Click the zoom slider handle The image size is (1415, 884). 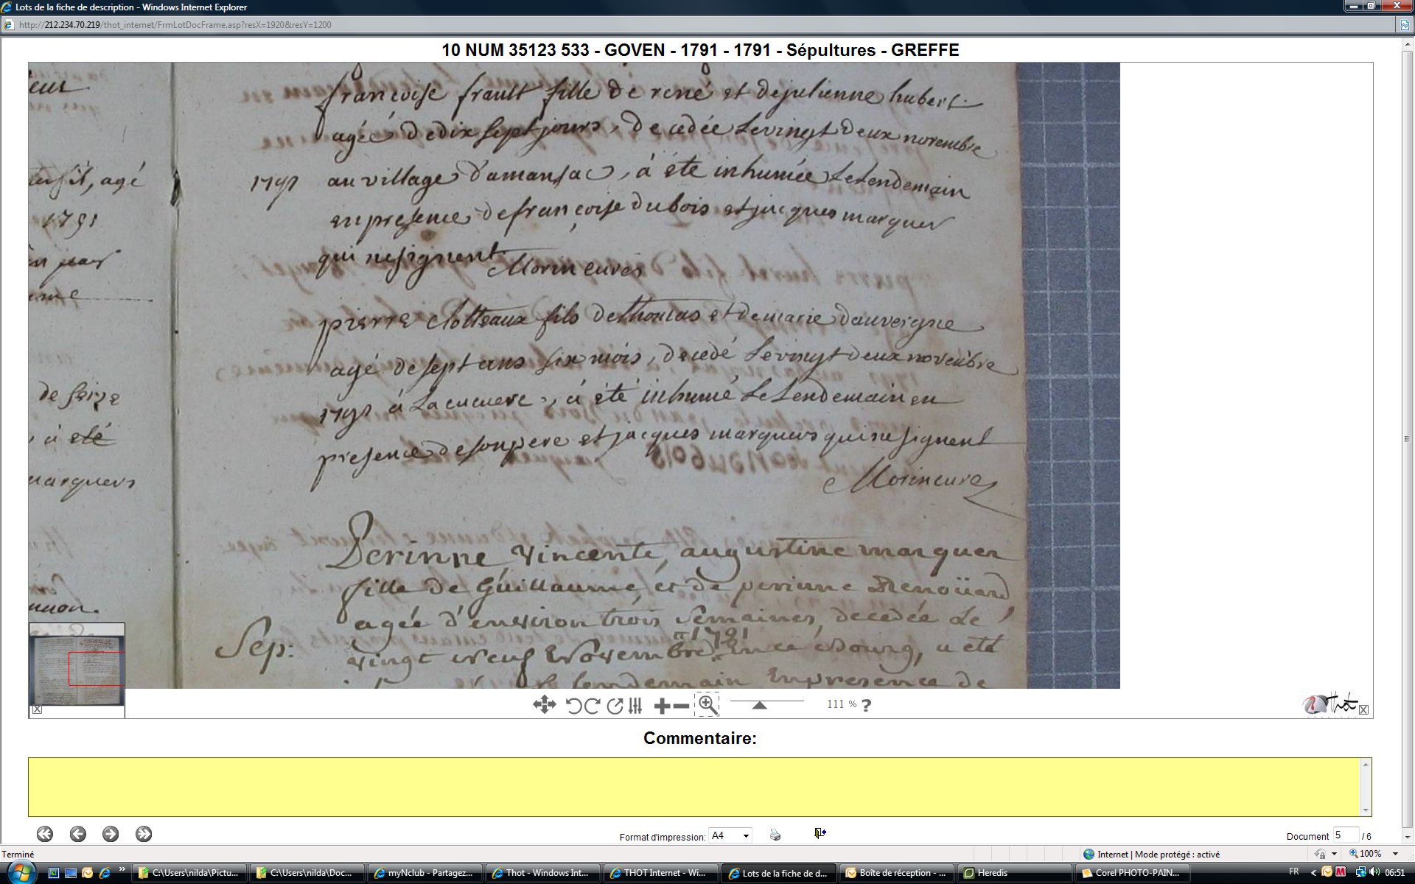tap(759, 706)
